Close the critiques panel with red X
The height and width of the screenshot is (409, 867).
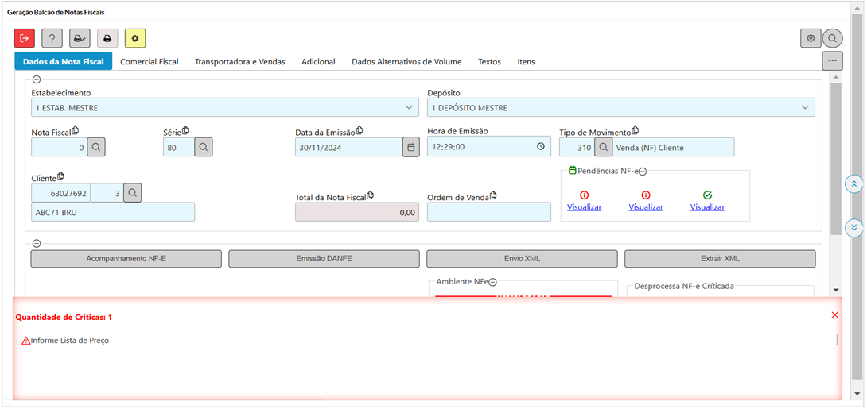pyautogui.click(x=834, y=315)
